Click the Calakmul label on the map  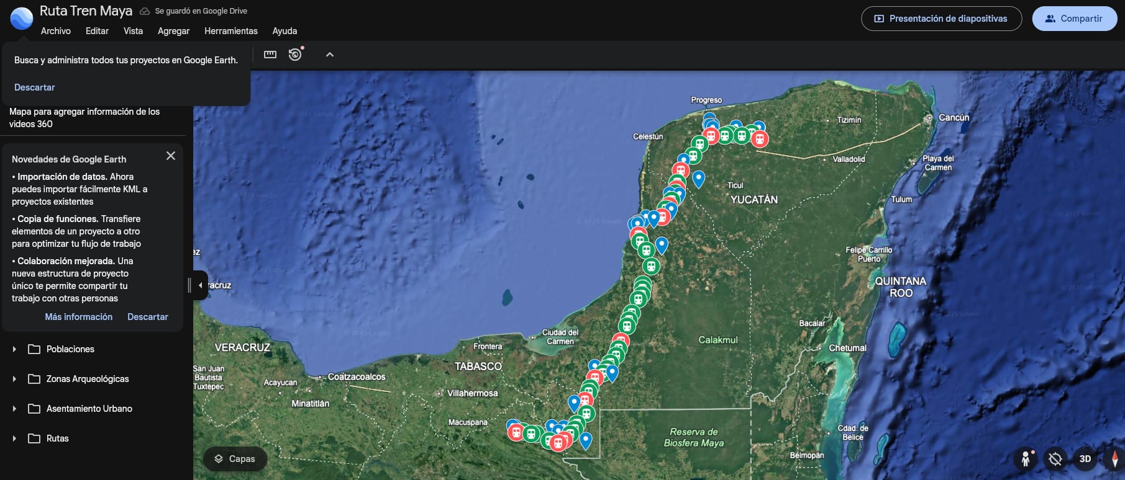(718, 340)
